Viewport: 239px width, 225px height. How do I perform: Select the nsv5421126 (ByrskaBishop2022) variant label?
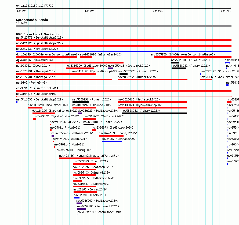tap(39, 43)
